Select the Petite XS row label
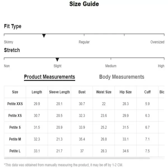The image size is (168, 168). point(15,115)
